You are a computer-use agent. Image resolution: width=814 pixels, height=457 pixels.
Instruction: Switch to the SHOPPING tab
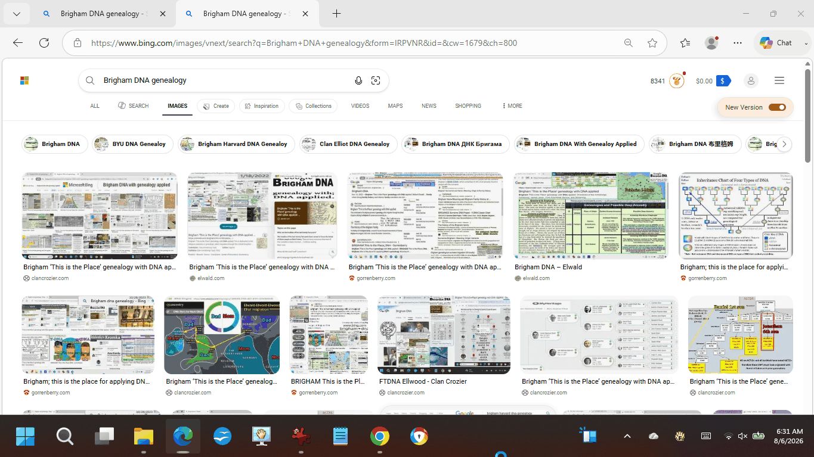coord(468,106)
